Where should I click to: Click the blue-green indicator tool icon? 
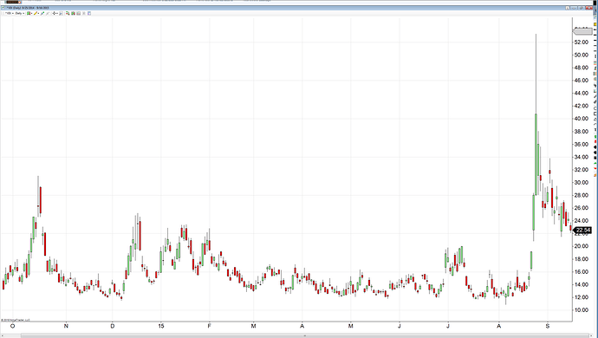(42, 13)
